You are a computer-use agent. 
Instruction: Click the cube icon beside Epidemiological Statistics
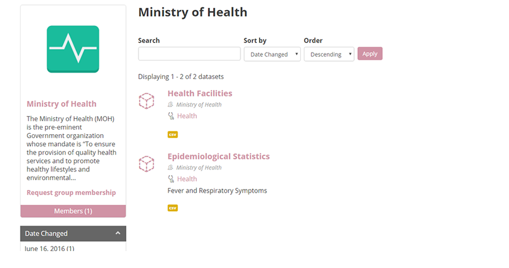pos(146,164)
